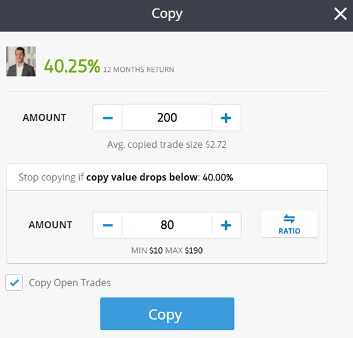The height and width of the screenshot is (338, 353).
Task: Increase the copy amount of 200
Action: click(x=226, y=118)
